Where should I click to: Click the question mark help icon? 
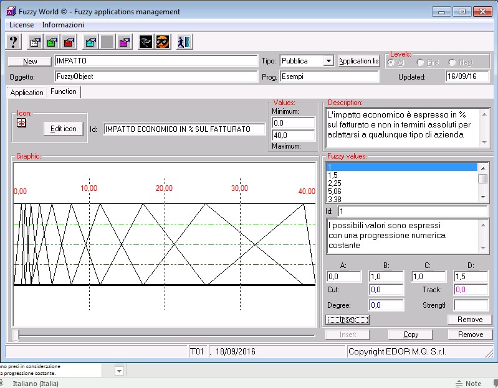pos(13,42)
